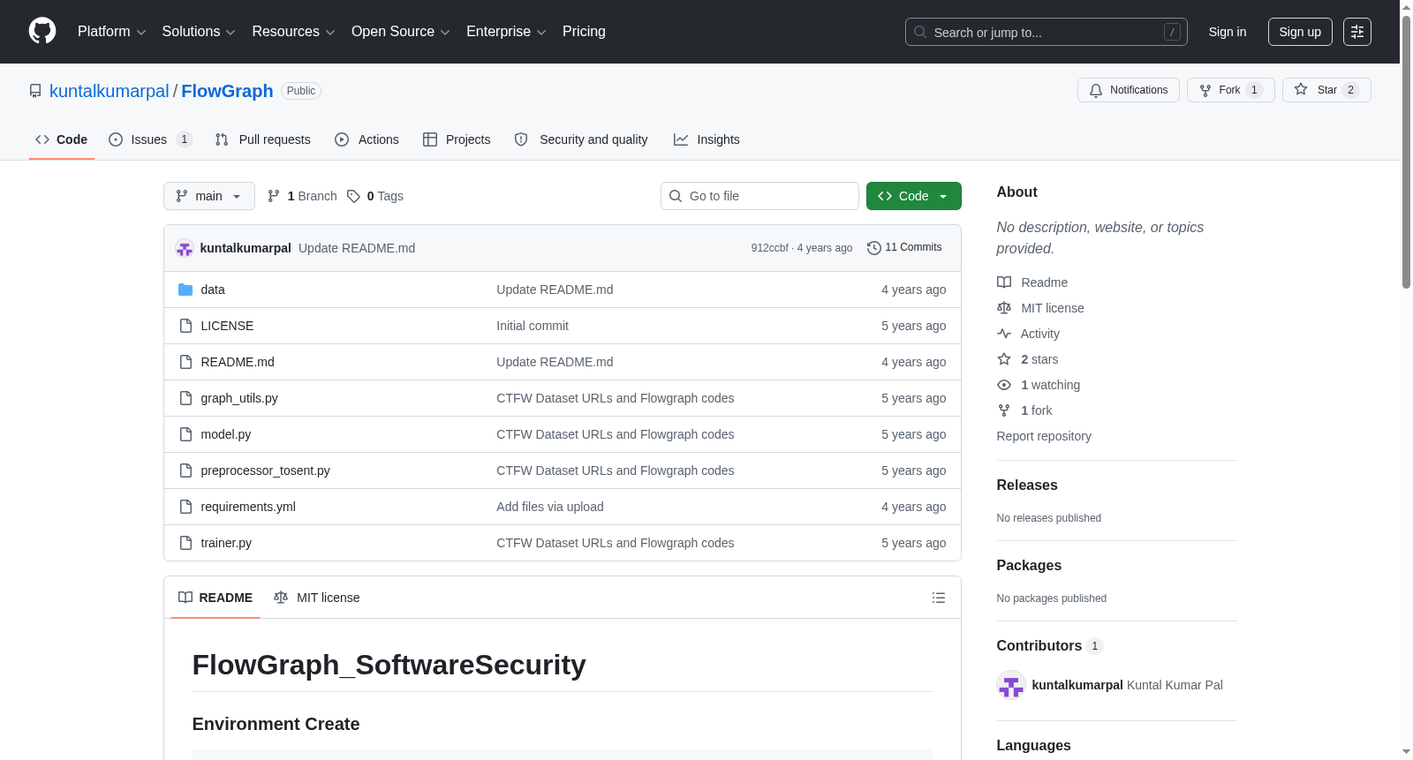Select the README tab
Screen dimensions: 1413x760
[215, 598]
